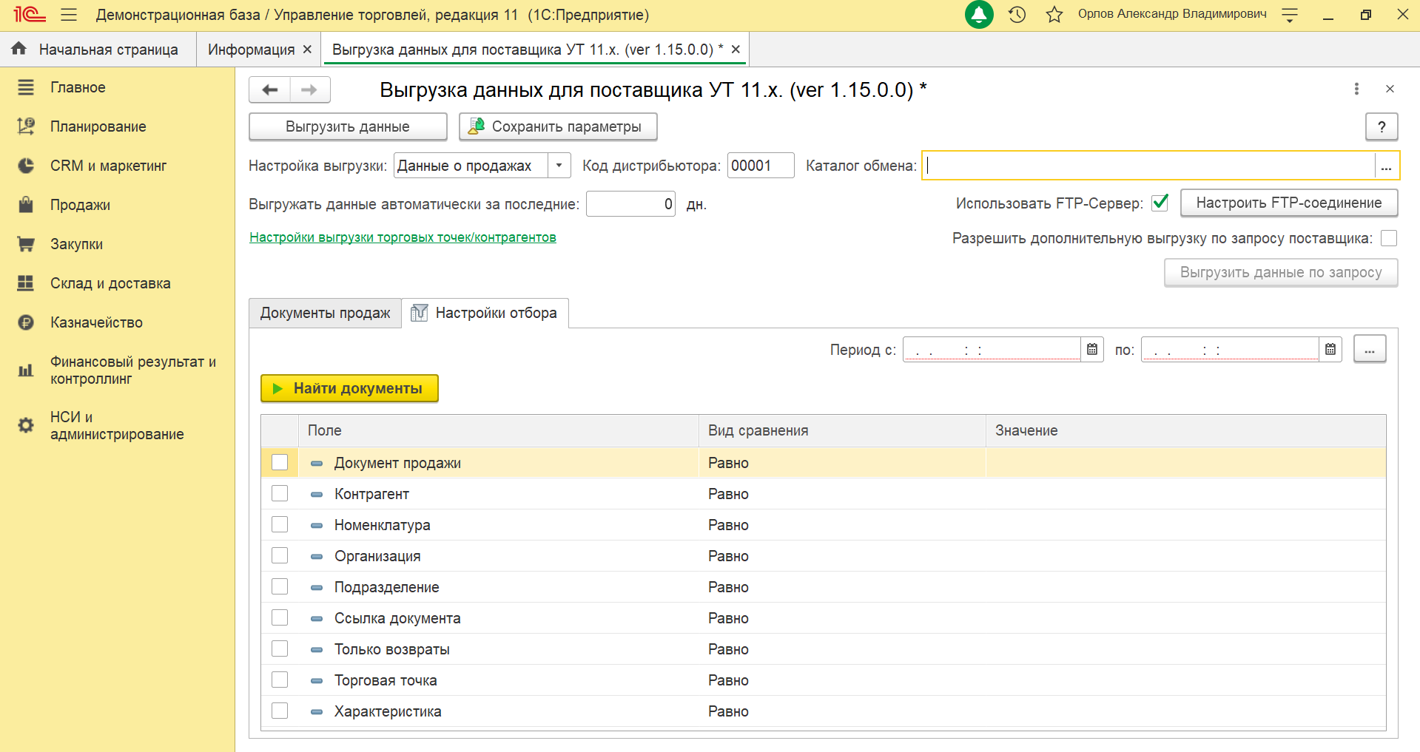Open service settings menu icon next to user name
The width and height of the screenshot is (1420, 752).
pyautogui.click(x=1290, y=15)
